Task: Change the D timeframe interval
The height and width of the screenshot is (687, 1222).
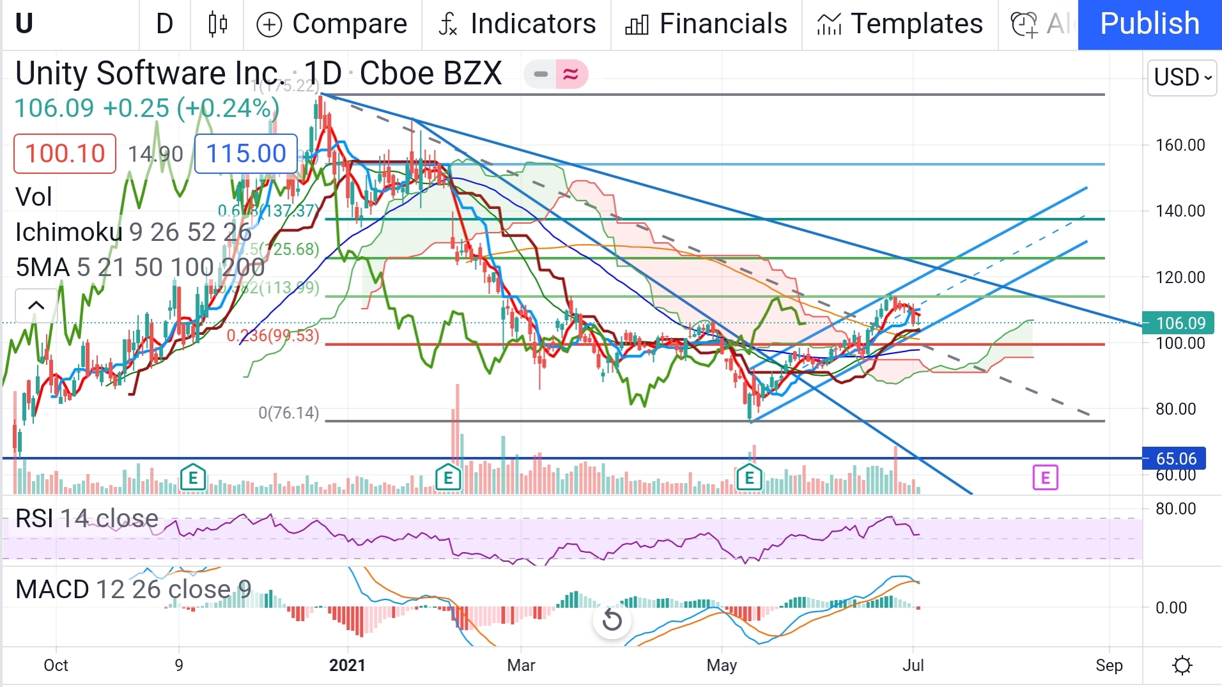Action: click(x=164, y=24)
